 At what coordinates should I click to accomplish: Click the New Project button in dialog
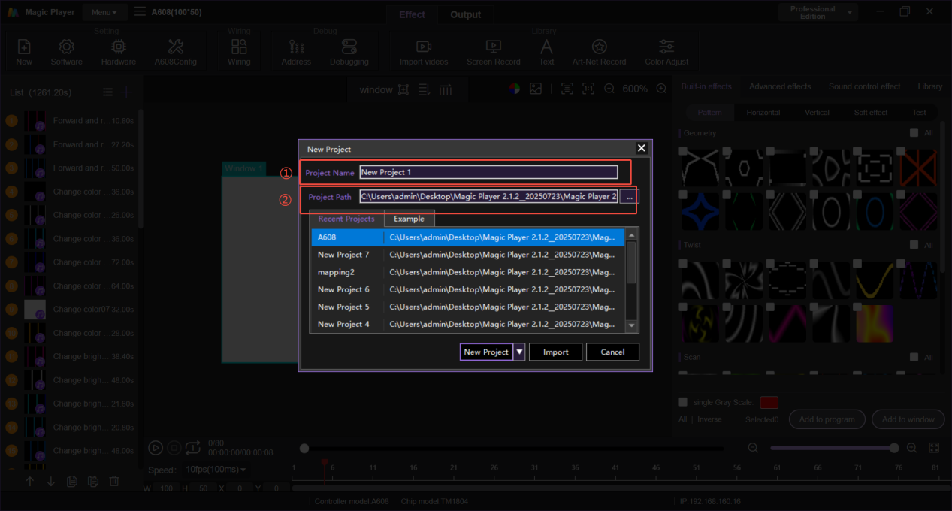[x=486, y=352]
